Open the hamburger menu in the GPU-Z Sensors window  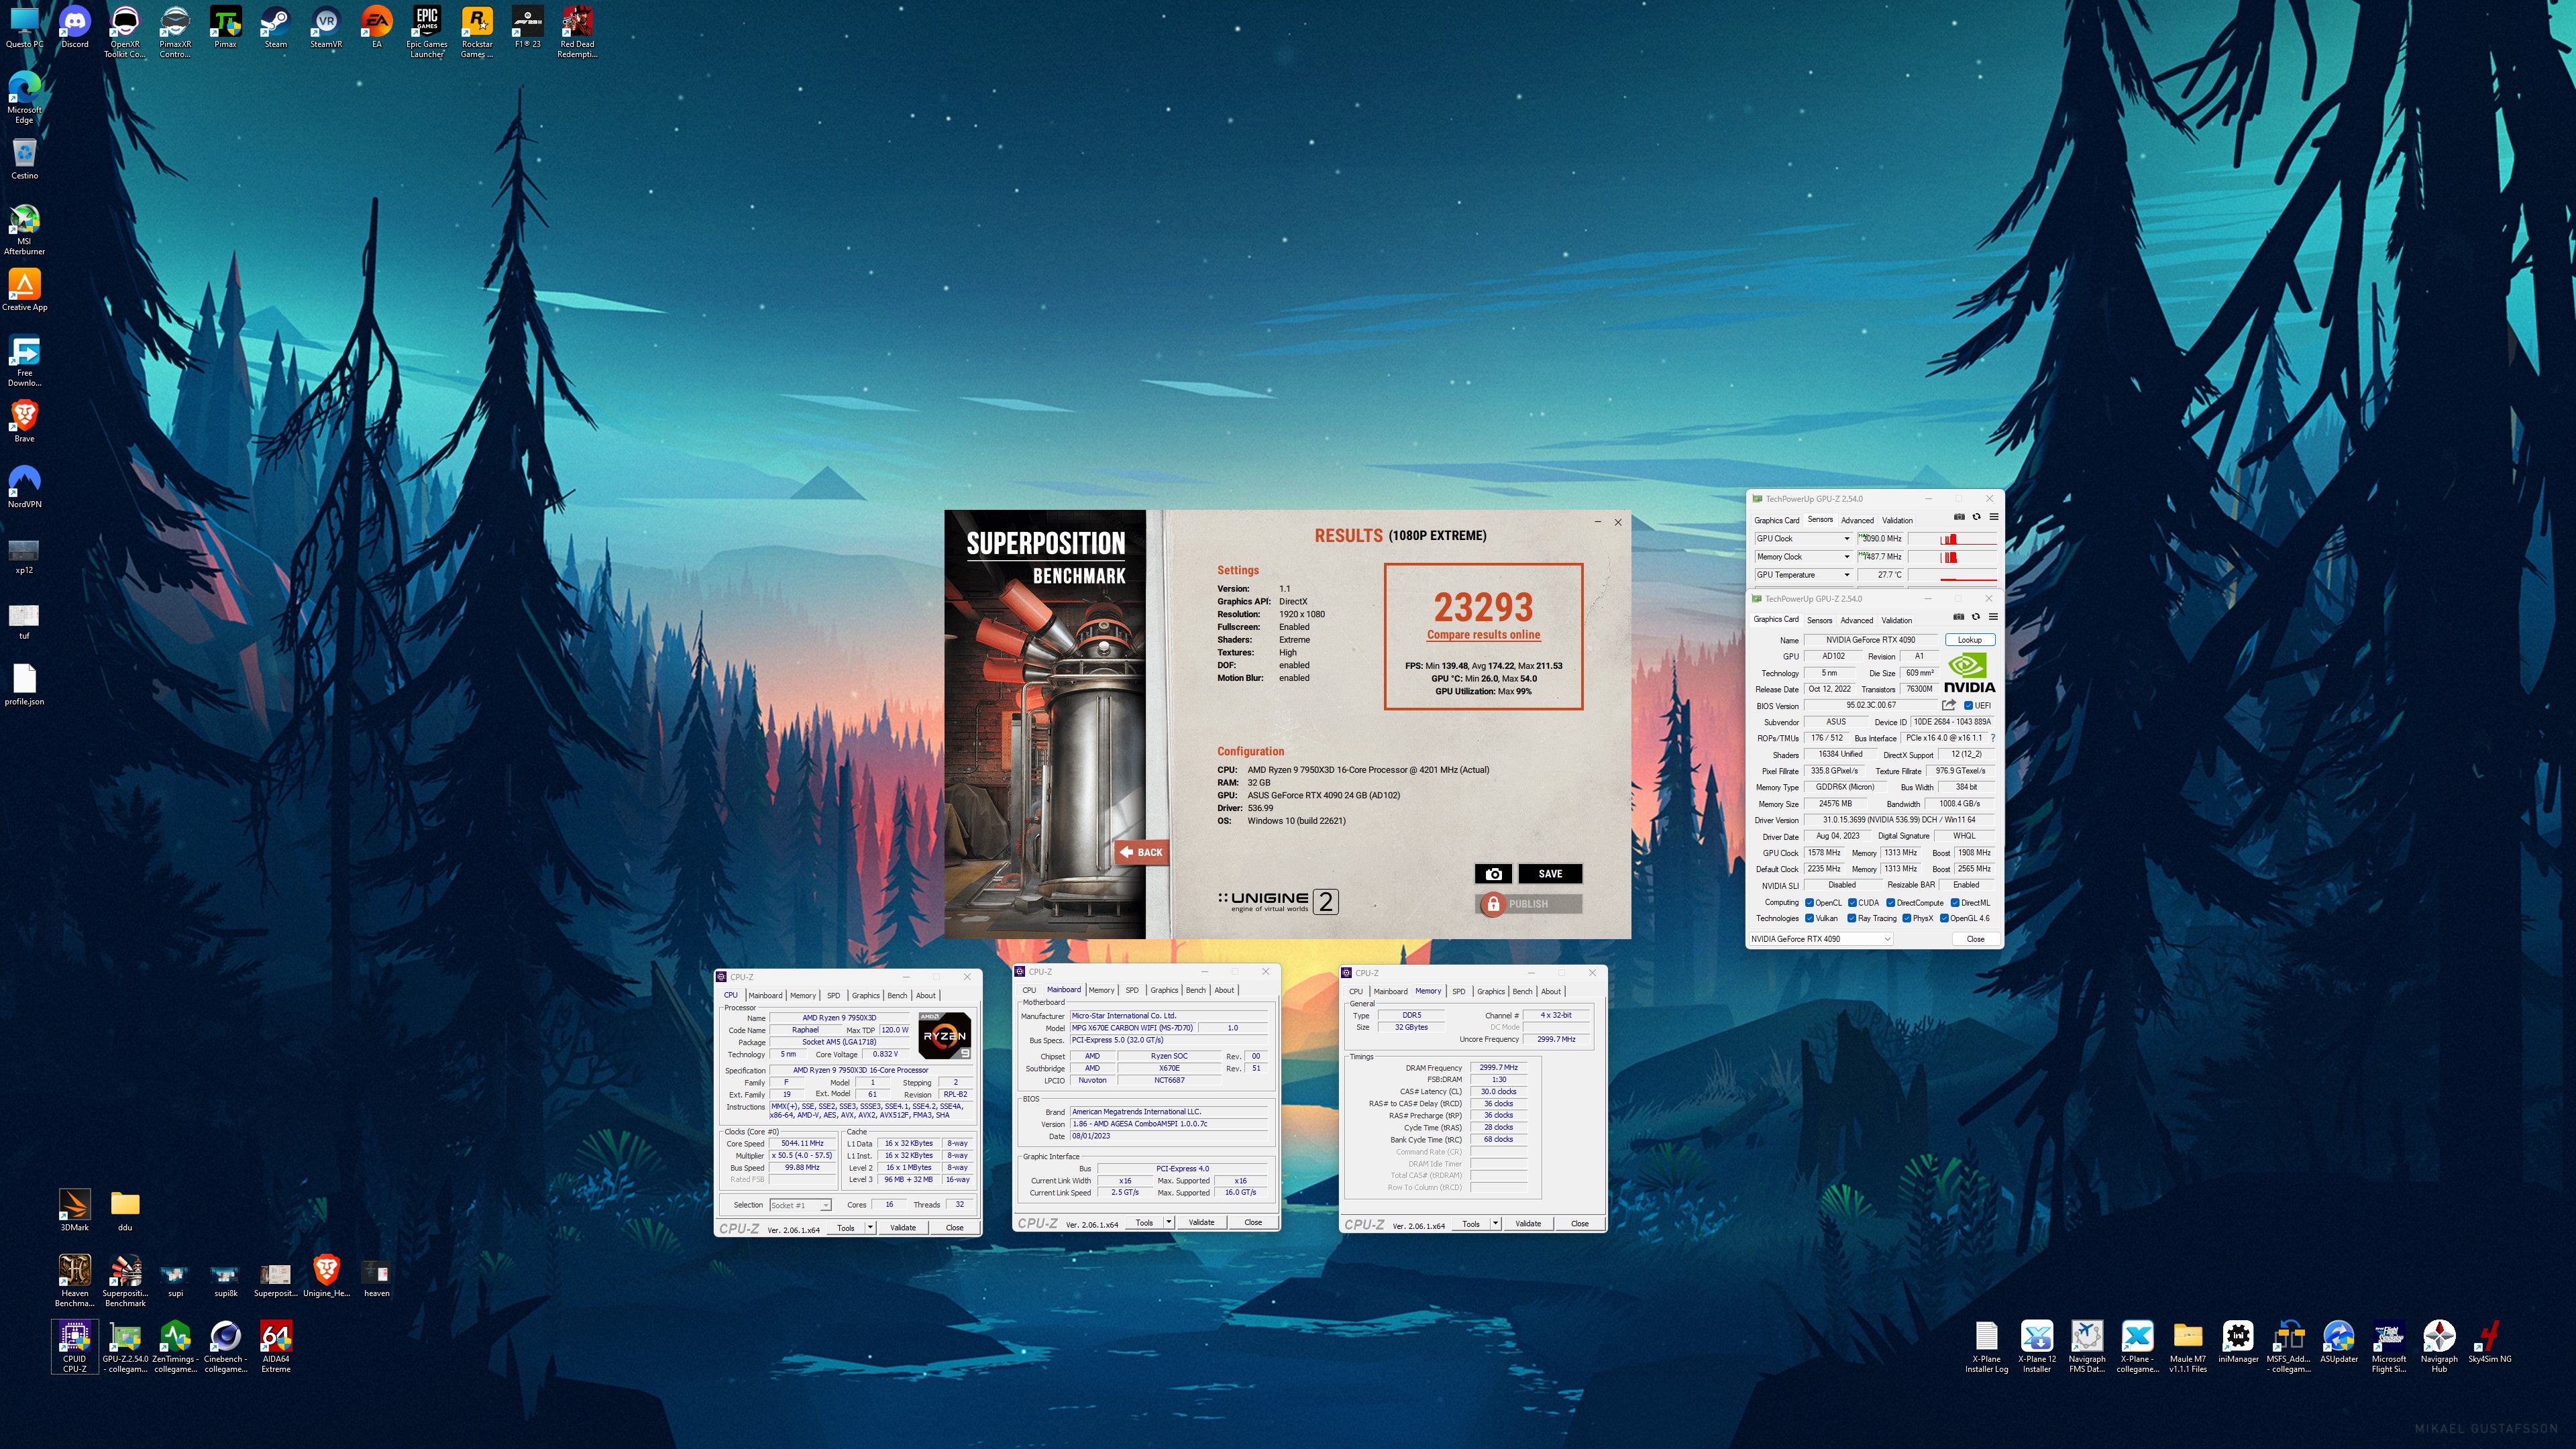pos(1994,517)
